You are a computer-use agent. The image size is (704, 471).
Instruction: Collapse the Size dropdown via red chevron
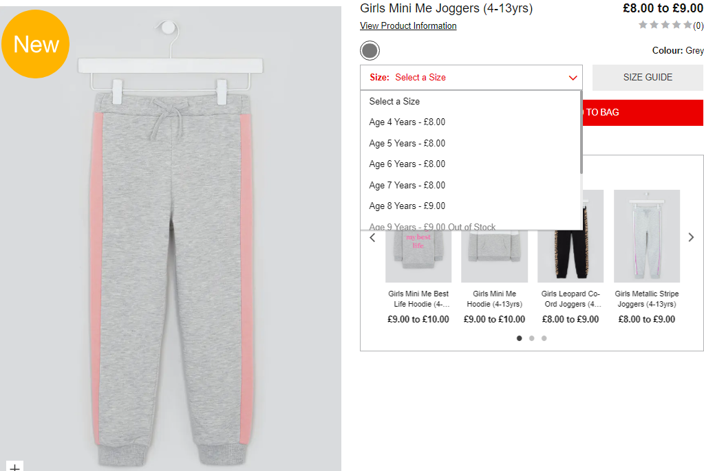(x=573, y=78)
